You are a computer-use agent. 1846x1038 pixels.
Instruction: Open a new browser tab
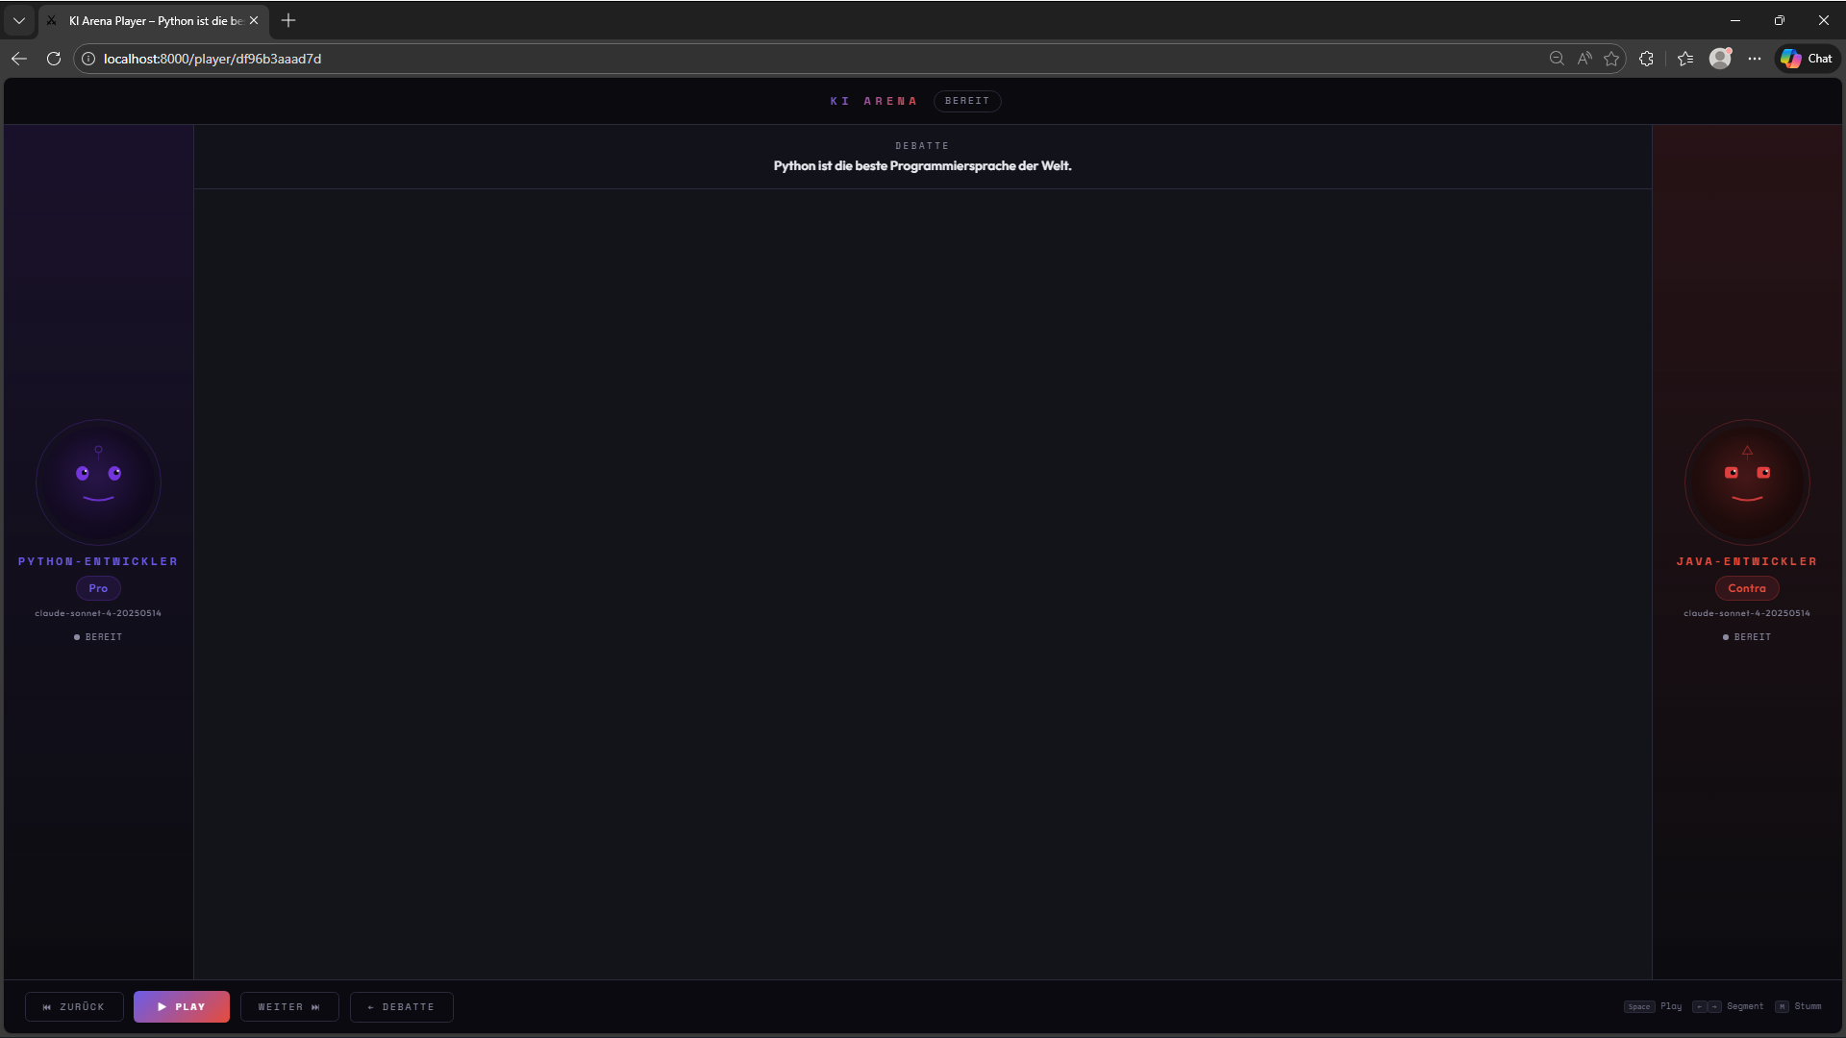288,20
